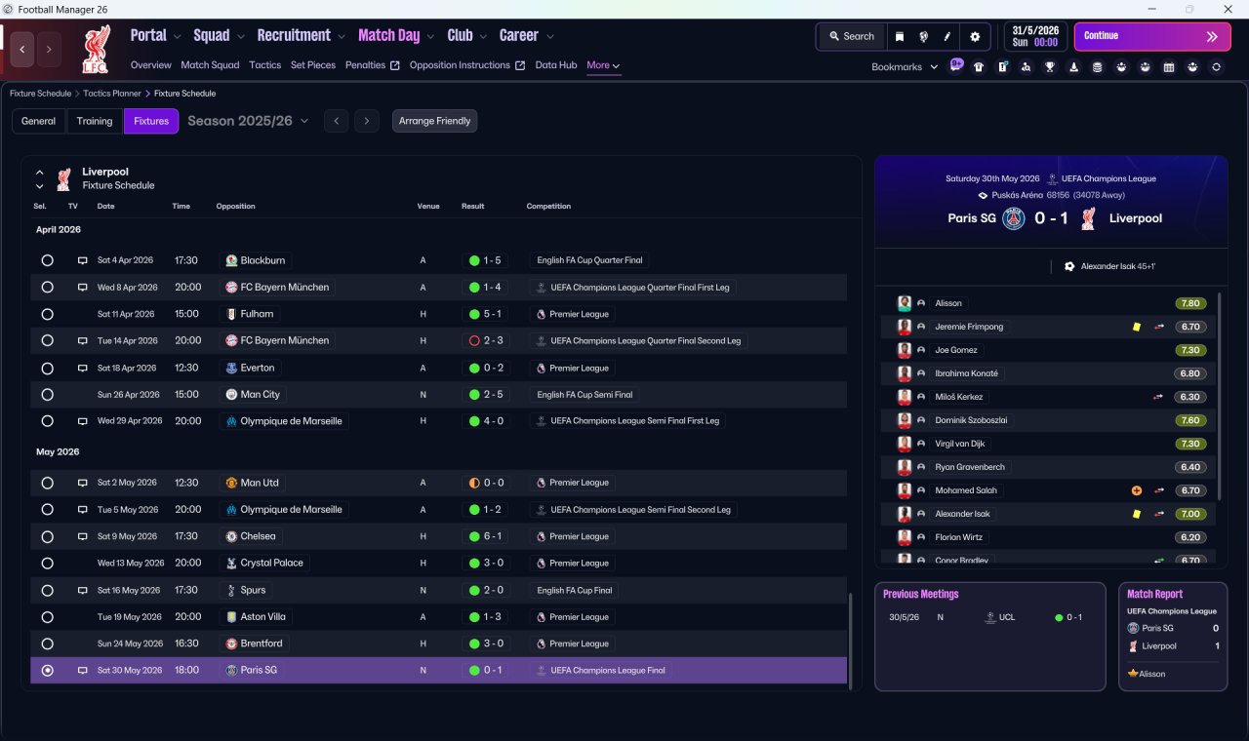Click the Liverpool club crest in header
This screenshot has width=1249, height=741.
click(x=96, y=49)
